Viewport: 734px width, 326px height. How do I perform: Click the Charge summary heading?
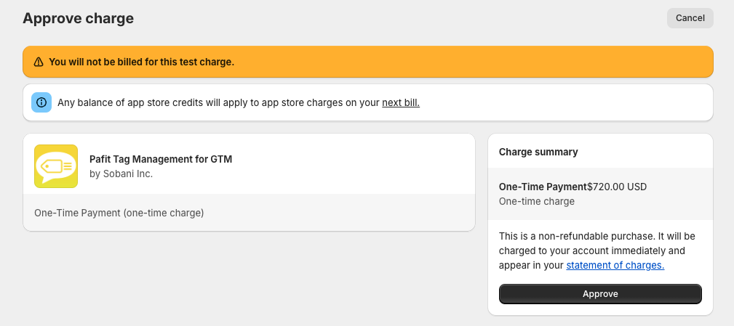pos(538,152)
